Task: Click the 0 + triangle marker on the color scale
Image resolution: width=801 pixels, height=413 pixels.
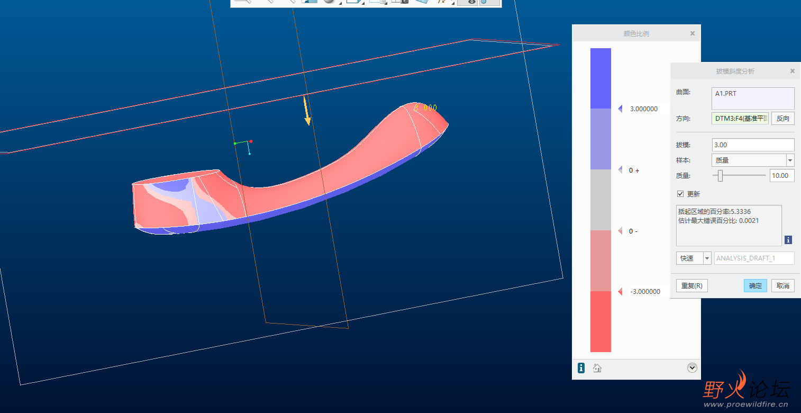Action: click(x=620, y=170)
